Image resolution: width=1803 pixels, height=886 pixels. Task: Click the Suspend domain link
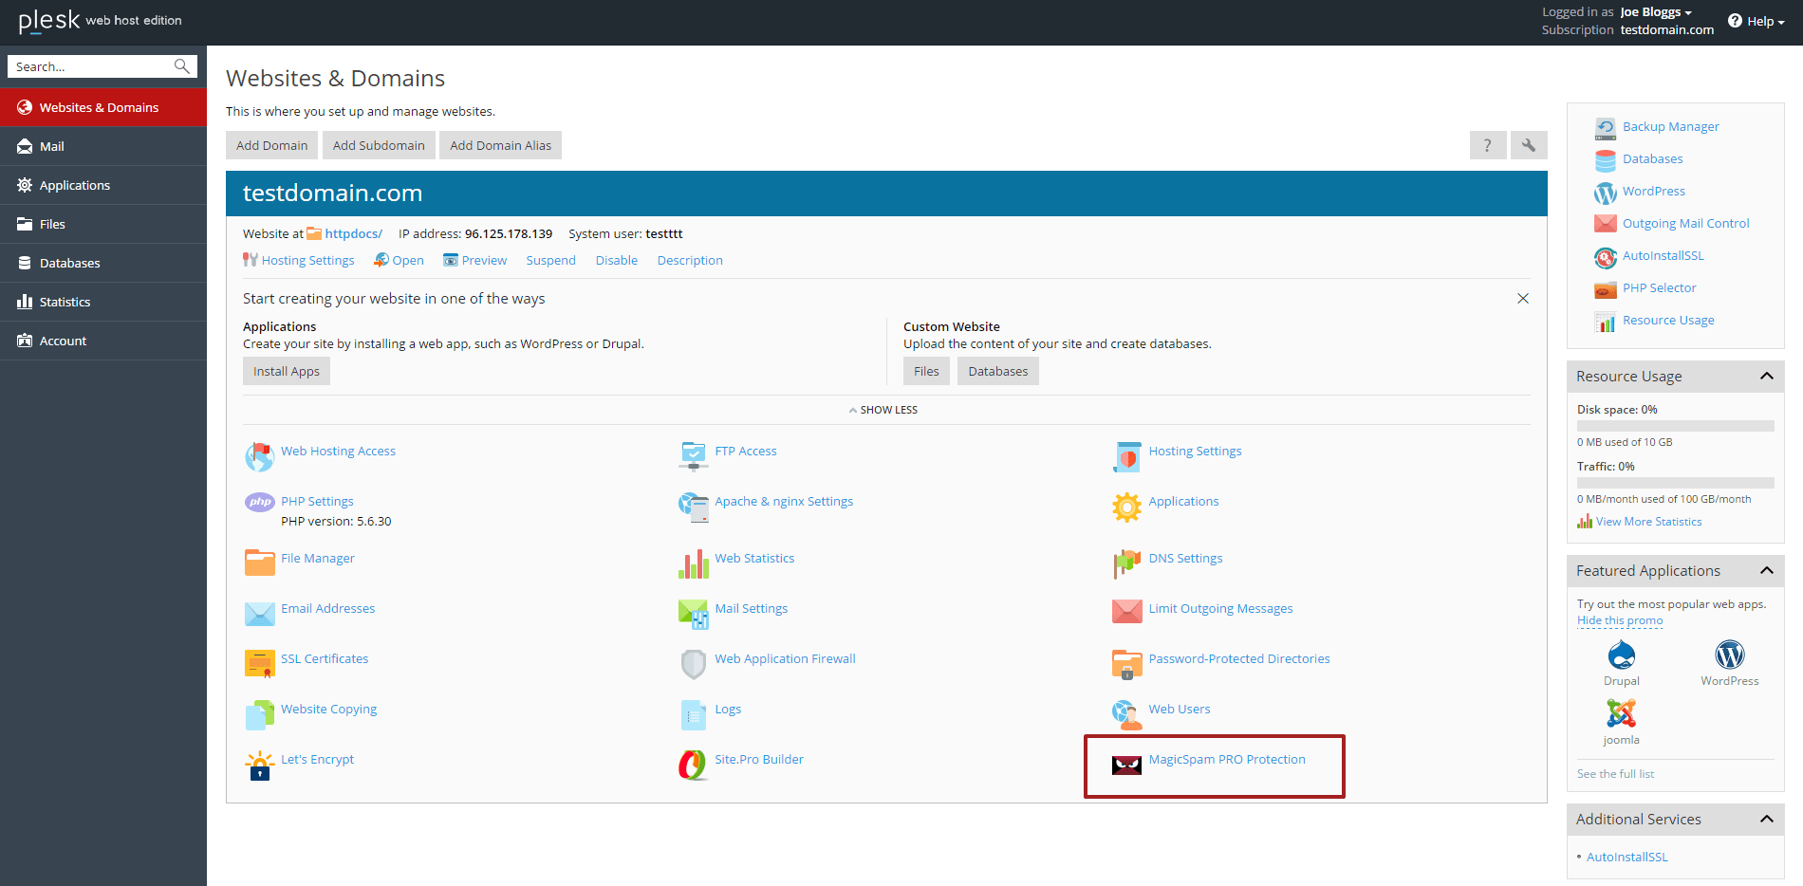[x=550, y=260]
